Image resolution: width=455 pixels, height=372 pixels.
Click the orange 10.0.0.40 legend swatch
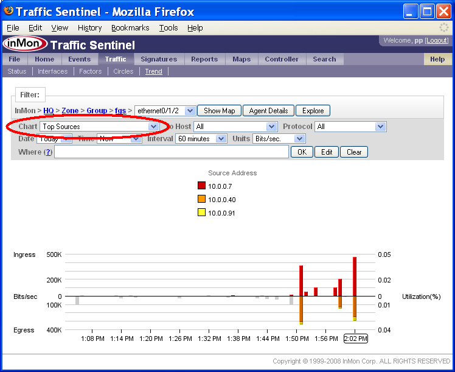click(x=201, y=199)
